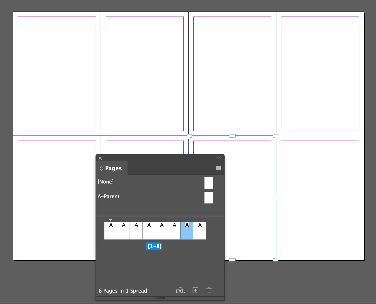Click the section start triangle marker
Screen dimensions: 376x304
(x=111, y=220)
